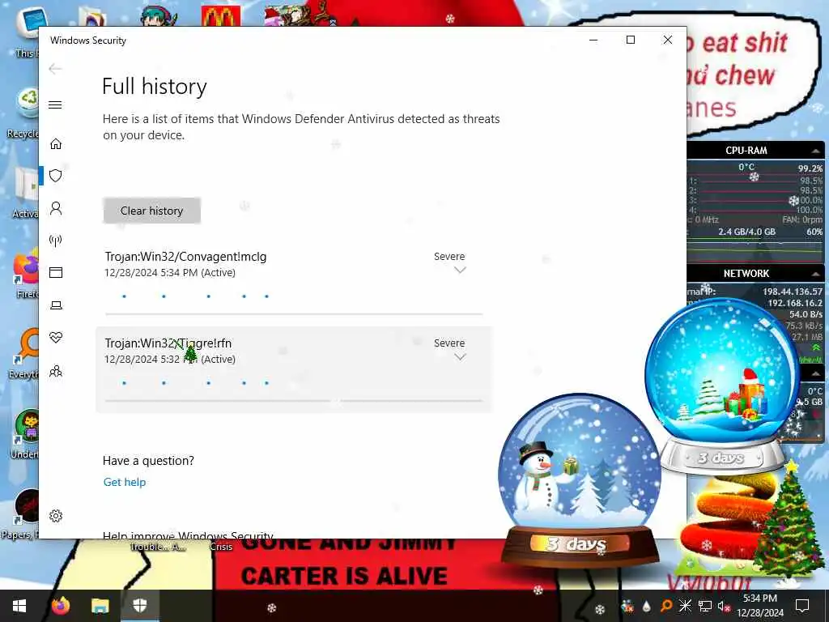Click the Full history page heading
This screenshot has height=622, width=829.
(x=155, y=86)
